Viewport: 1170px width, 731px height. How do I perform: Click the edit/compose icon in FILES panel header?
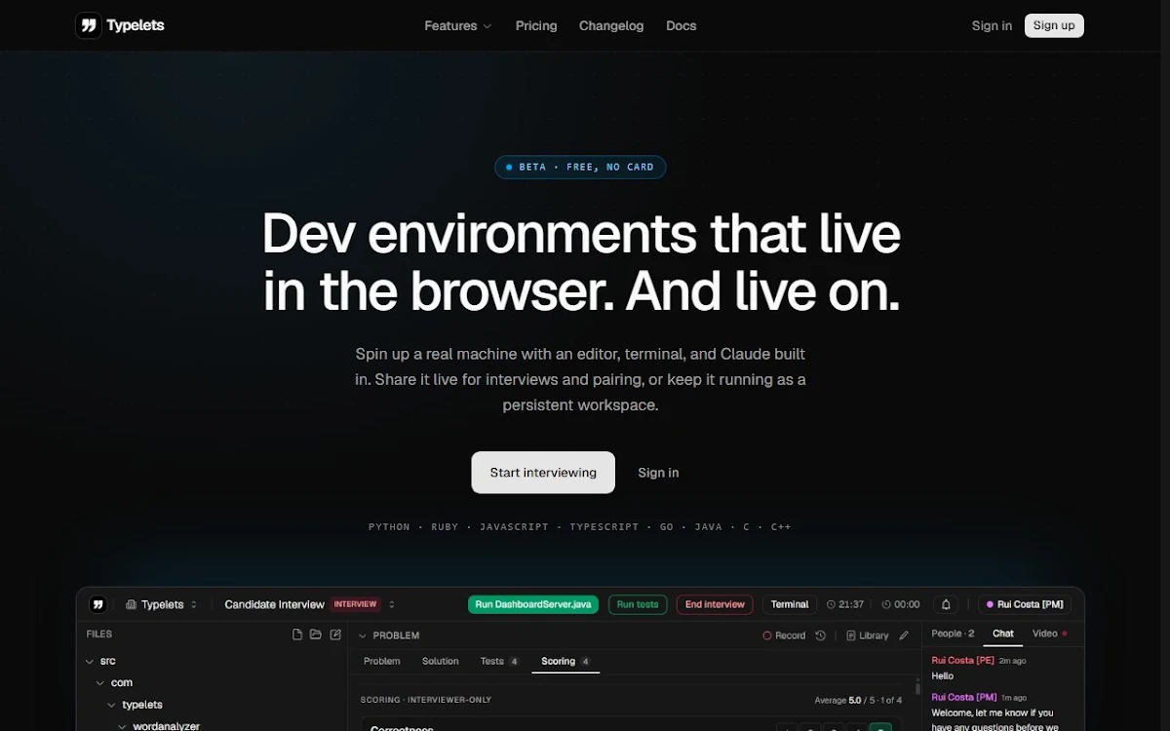point(335,635)
